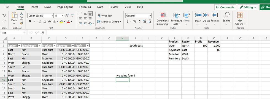The height and width of the screenshot is (99, 270).
Task: Toggle Double Underline formatting
Action: pyautogui.click(x=45, y=21)
